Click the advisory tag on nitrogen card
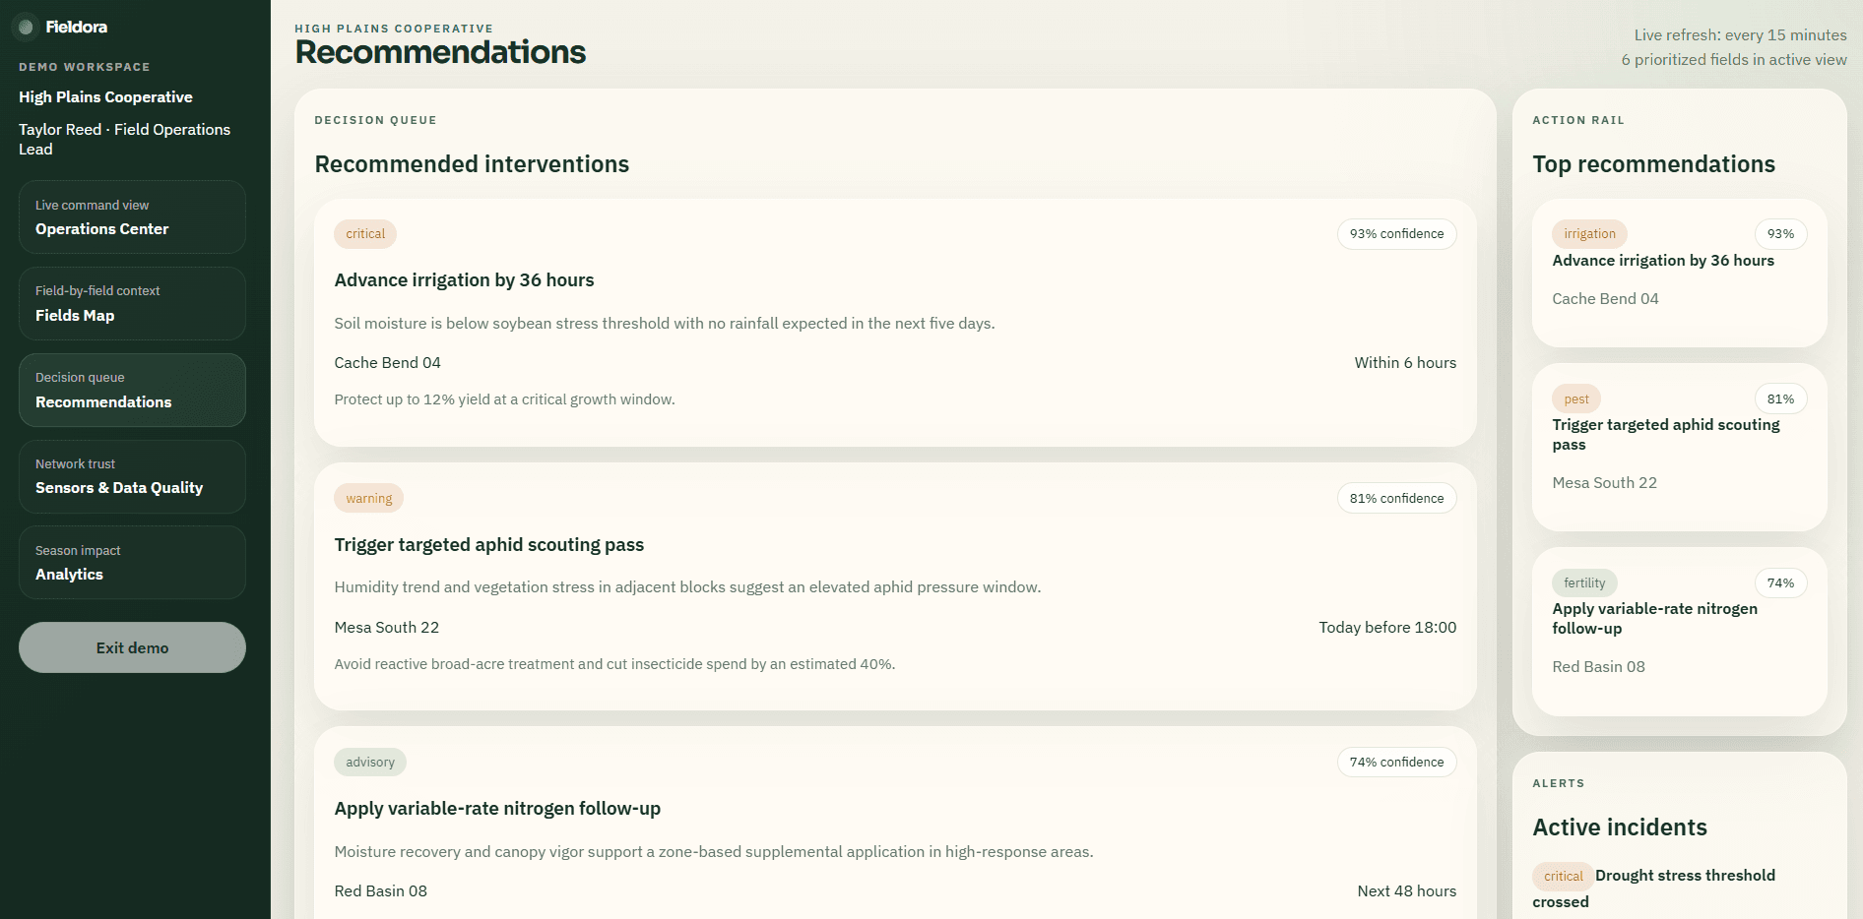The image size is (1863, 919). click(x=370, y=762)
